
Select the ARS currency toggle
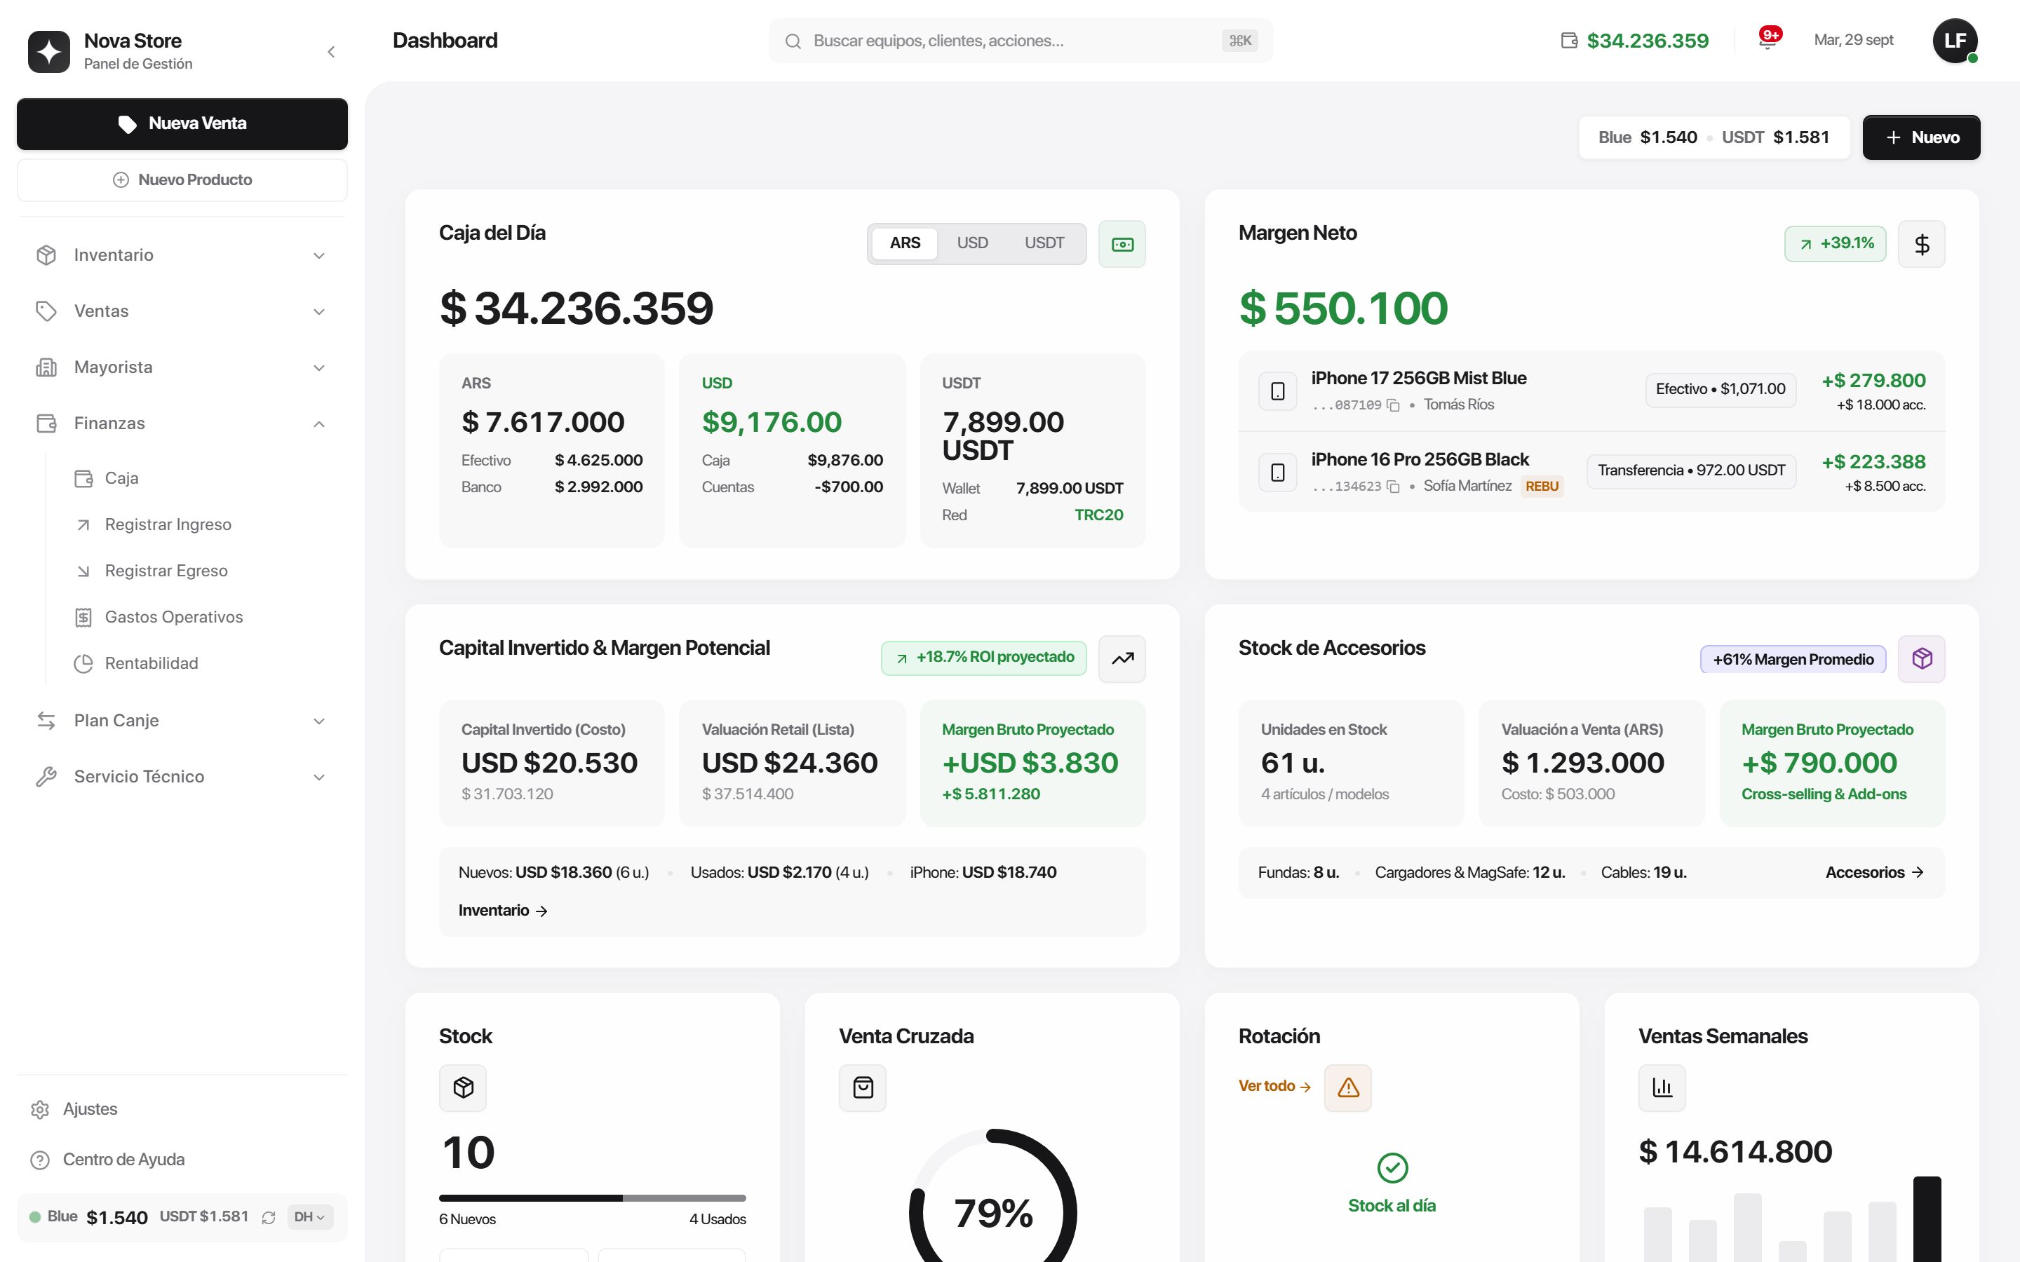pos(905,243)
